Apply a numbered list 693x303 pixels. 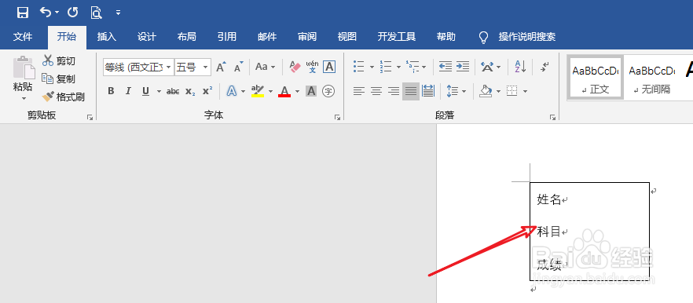[x=385, y=68]
